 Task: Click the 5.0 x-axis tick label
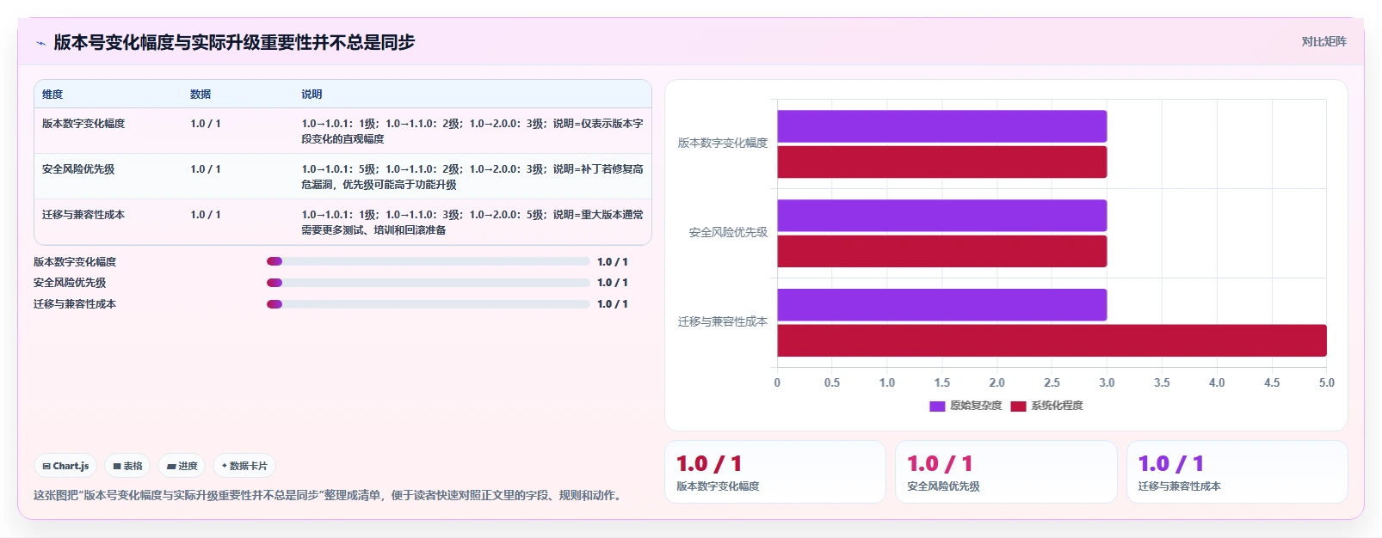(1327, 383)
